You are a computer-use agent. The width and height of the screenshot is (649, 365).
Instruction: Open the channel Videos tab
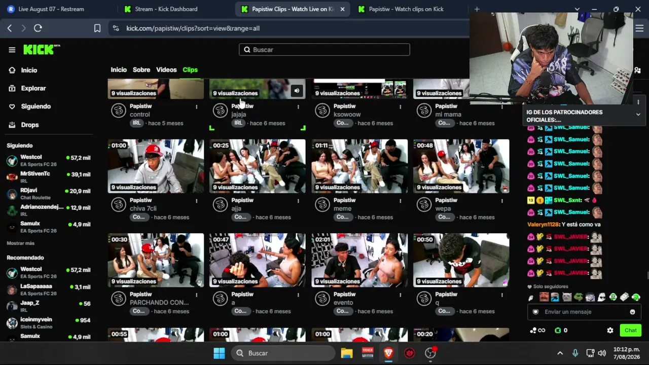pyautogui.click(x=166, y=70)
